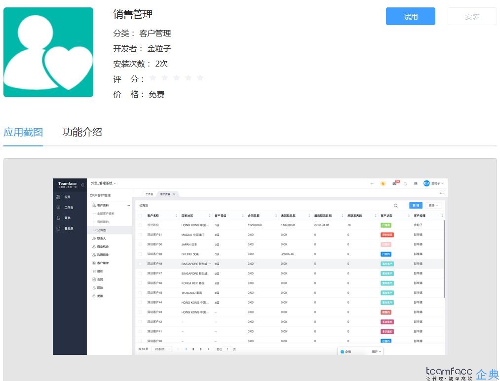Click the teal 销售管理 app icon
Image resolution: width=500 pixels, height=381 pixels.
click(48, 52)
